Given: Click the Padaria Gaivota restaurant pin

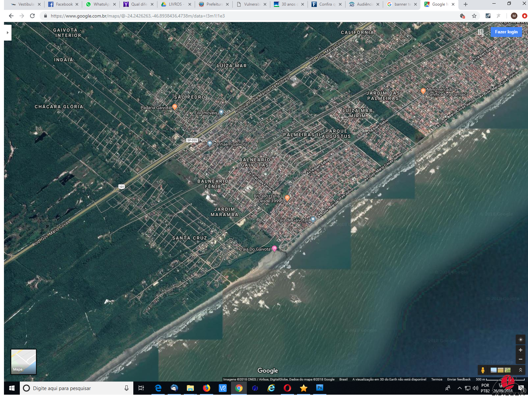Looking at the screenshot, I should click(x=175, y=107).
